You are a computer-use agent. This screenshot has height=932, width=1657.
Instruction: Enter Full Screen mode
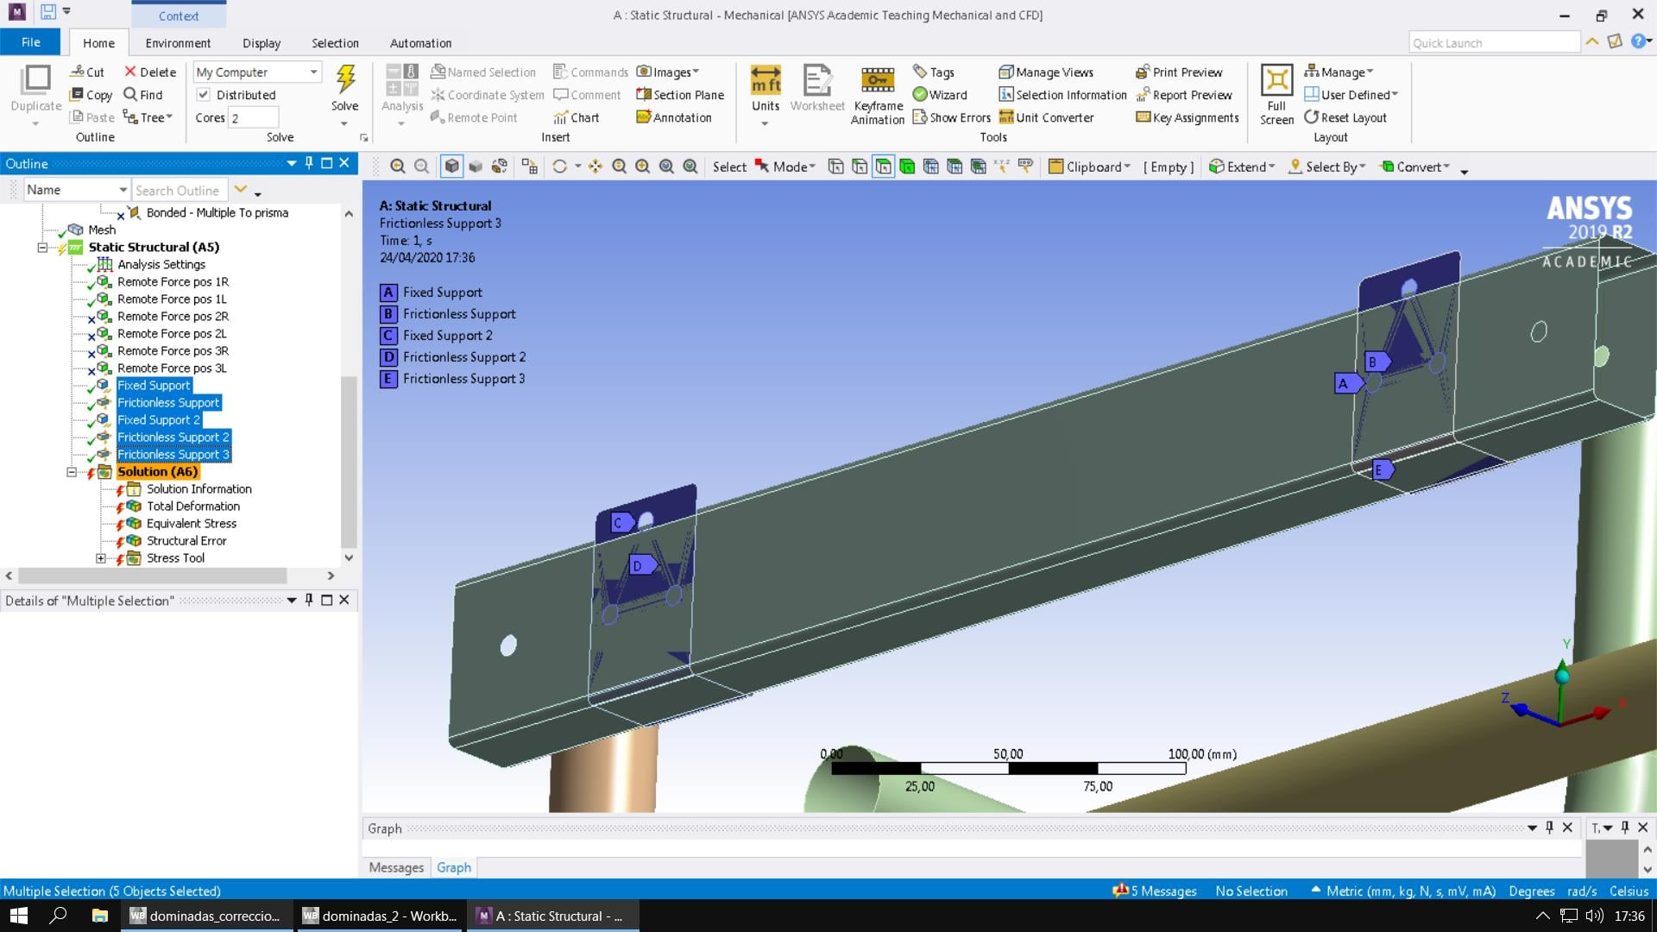(1276, 82)
